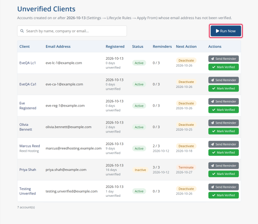The image size is (258, 224).
Task: Click email eve-lc-1@example.com
Action: pyautogui.click(x=63, y=63)
